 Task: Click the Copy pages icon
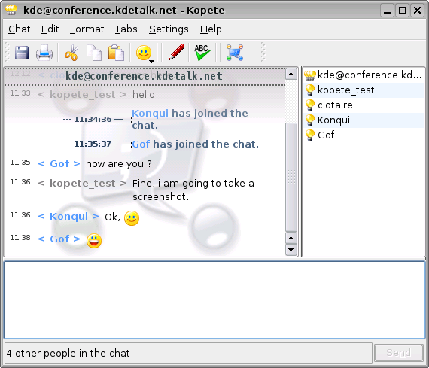94,53
